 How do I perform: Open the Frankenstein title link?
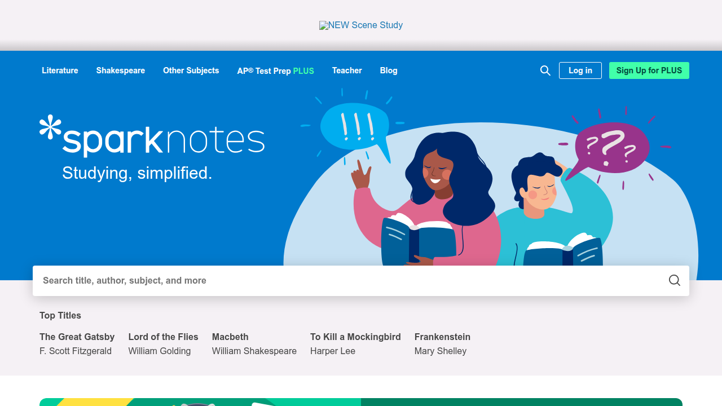[x=442, y=337]
